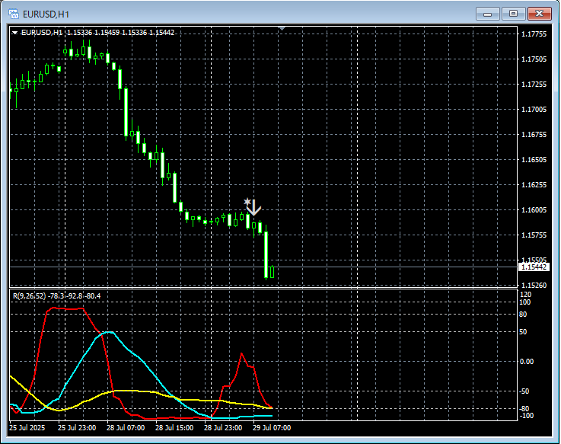Click price scale value 1.17255
Viewport: 561px width, 444px height.
[534, 84]
